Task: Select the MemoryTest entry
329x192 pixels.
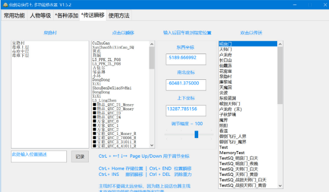Action: click(x=232, y=153)
